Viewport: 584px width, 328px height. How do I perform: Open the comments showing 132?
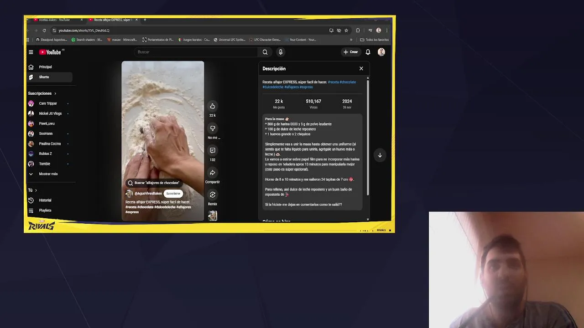tap(213, 150)
